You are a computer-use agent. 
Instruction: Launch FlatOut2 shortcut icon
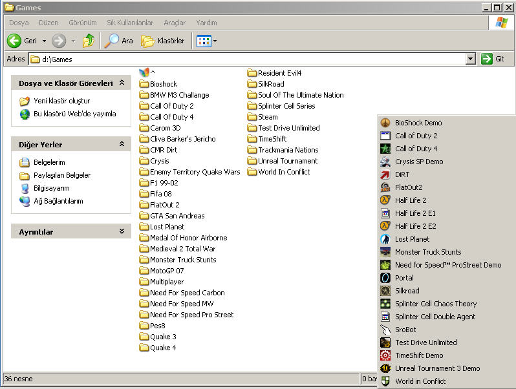[x=385, y=187]
